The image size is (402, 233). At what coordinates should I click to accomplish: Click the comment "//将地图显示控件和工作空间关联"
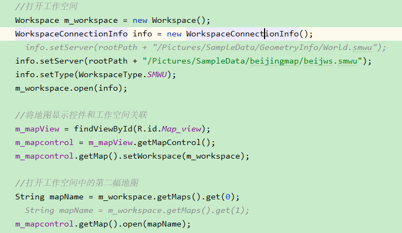pos(81,115)
